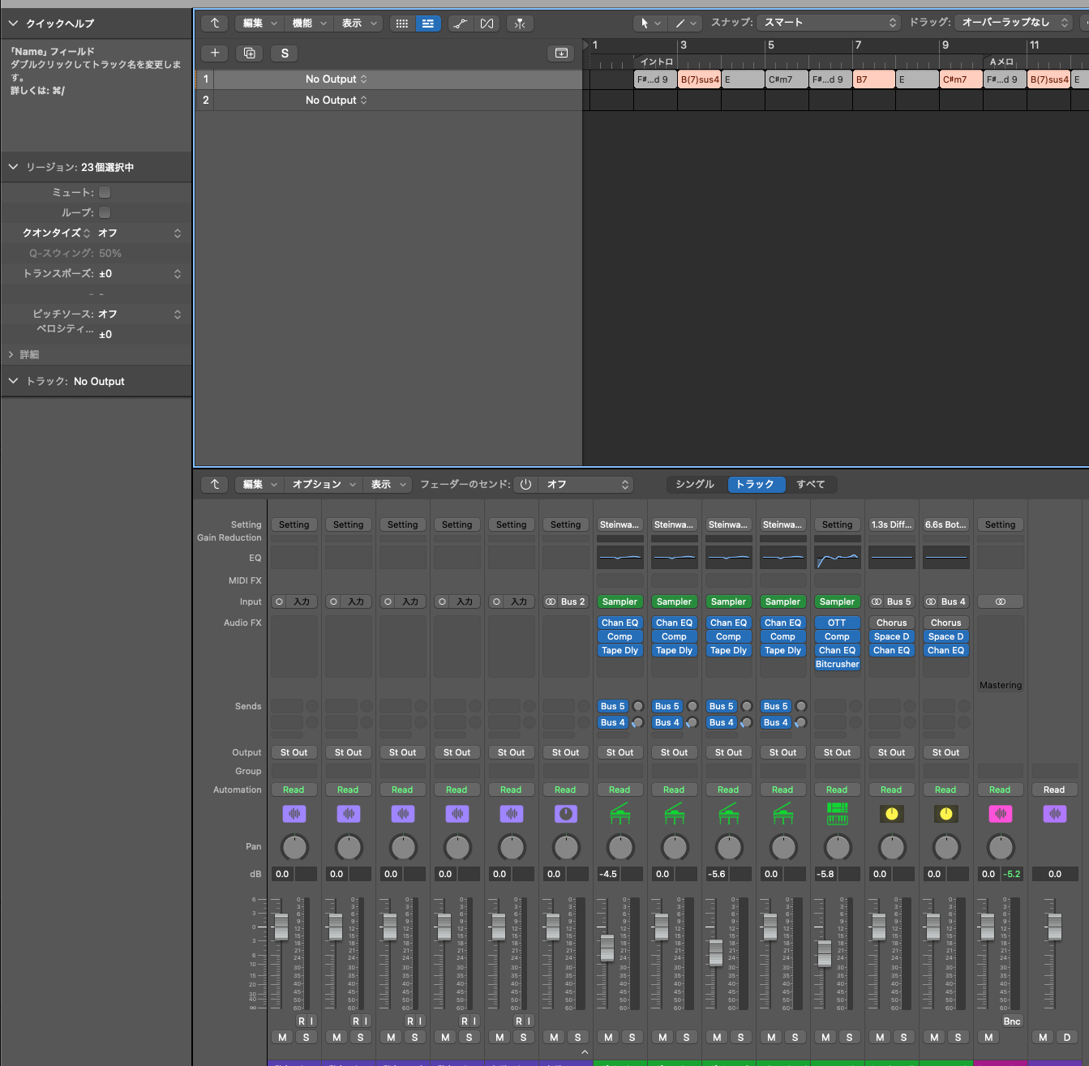Open the Bitcrusher plug-in slot
This screenshot has height=1066, width=1089.
pos(837,665)
